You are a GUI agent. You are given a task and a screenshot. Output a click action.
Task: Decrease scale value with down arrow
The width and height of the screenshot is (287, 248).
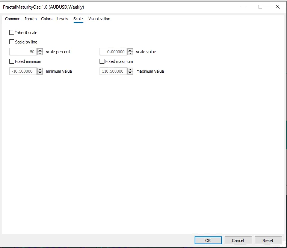pyautogui.click(x=130, y=53)
